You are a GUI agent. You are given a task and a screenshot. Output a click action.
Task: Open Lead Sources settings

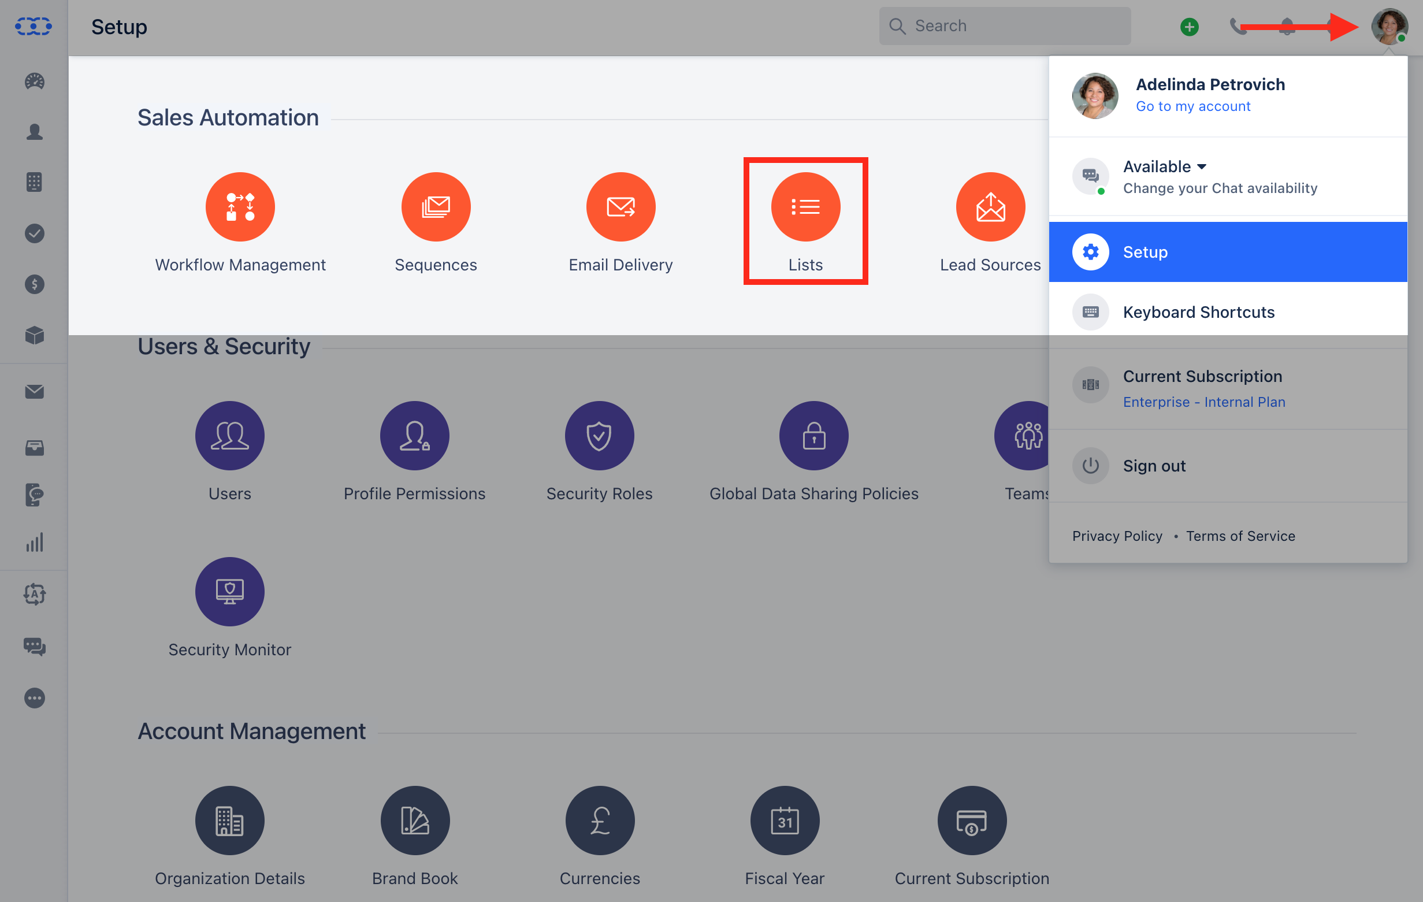(x=990, y=207)
